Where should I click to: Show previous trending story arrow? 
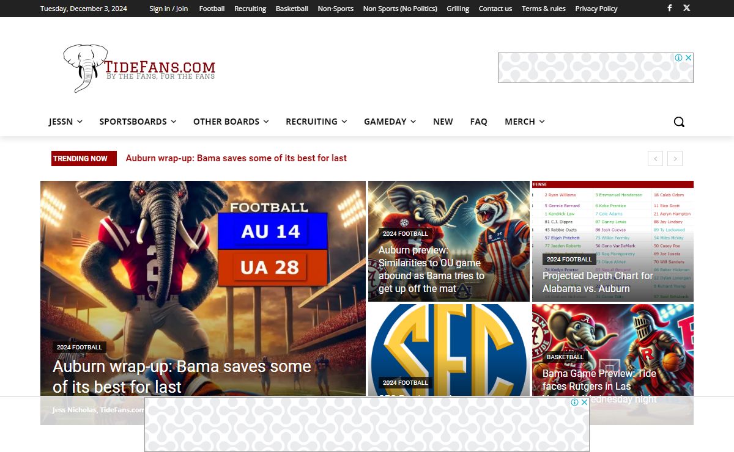[x=655, y=159]
